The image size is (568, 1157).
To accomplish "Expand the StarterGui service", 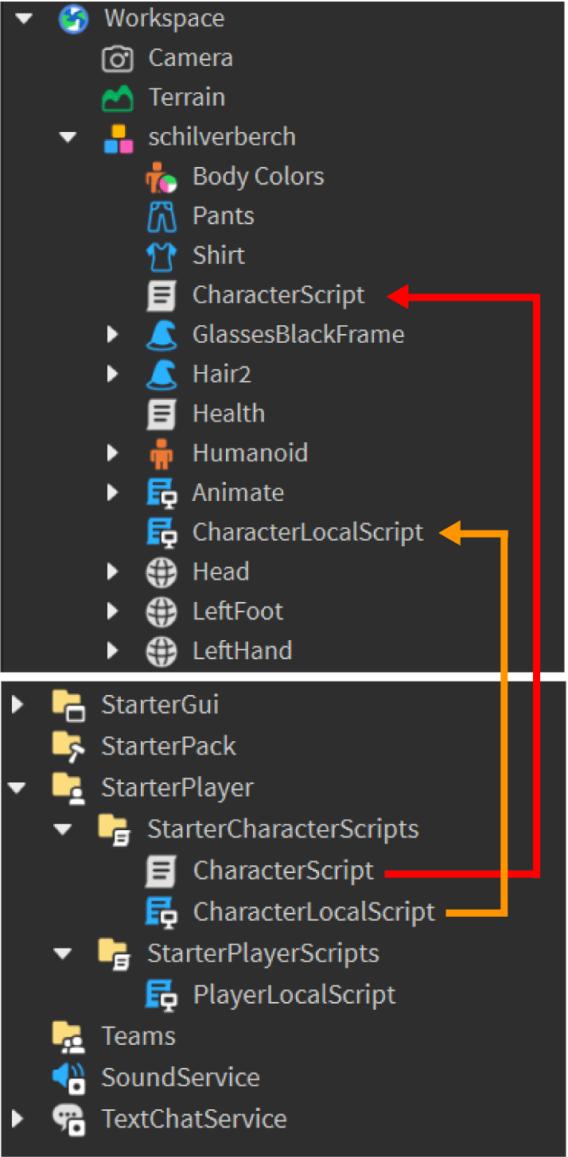I will (19, 705).
